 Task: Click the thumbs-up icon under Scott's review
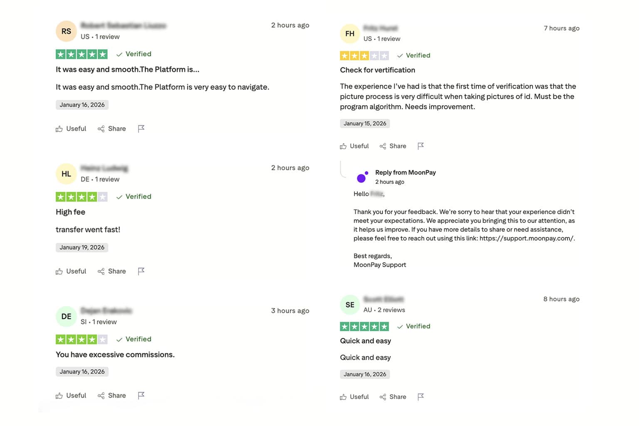pos(344,396)
